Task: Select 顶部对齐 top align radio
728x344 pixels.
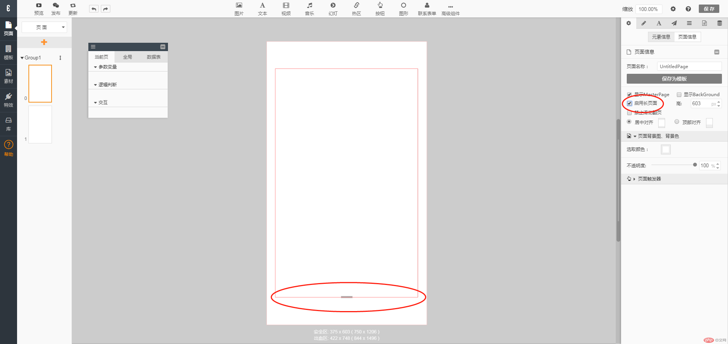Action: point(677,122)
